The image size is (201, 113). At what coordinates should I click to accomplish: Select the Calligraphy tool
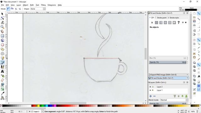click(2, 67)
